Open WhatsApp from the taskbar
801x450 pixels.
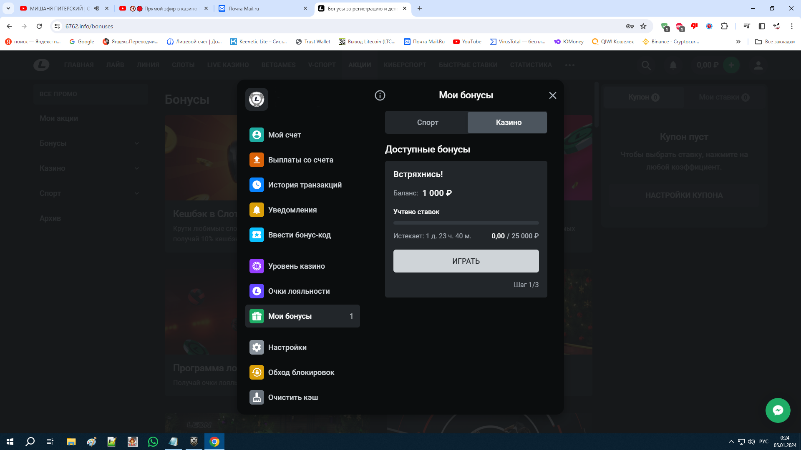(x=153, y=442)
